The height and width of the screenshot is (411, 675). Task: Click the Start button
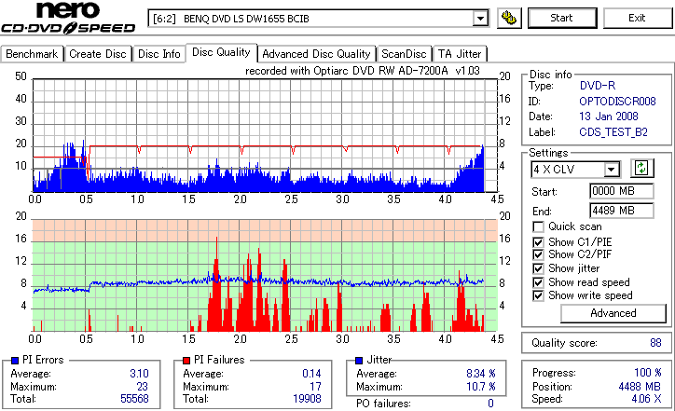click(x=562, y=18)
